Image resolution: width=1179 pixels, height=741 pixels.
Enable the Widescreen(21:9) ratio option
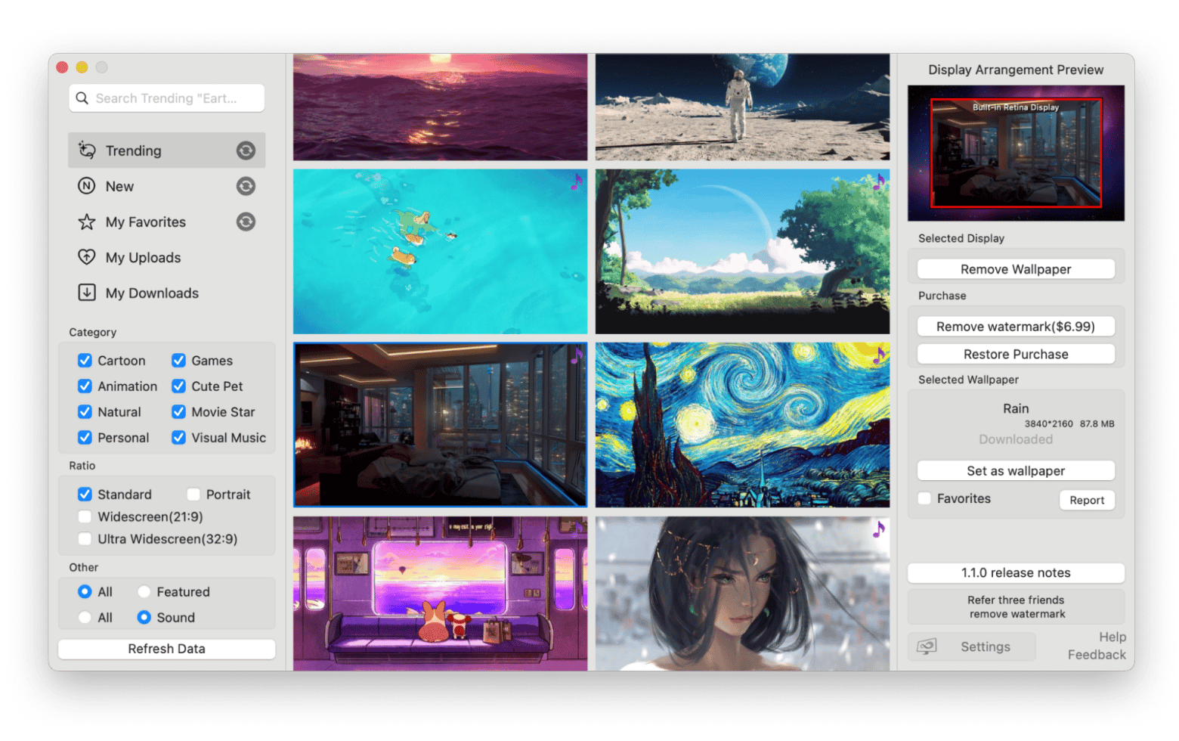coord(85,517)
